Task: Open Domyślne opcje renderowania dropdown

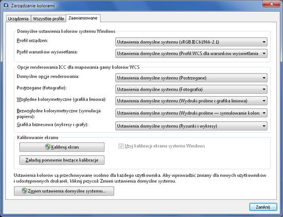Action: [191, 78]
